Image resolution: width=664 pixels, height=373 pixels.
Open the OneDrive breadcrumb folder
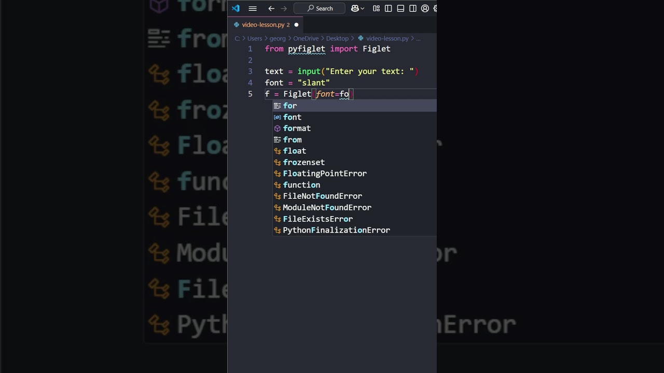coord(306,38)
